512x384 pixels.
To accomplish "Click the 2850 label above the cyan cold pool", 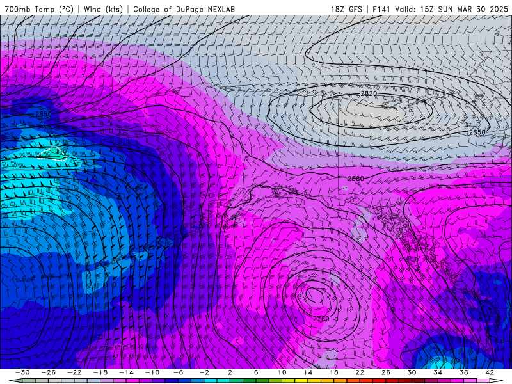I will coord(44,114).
